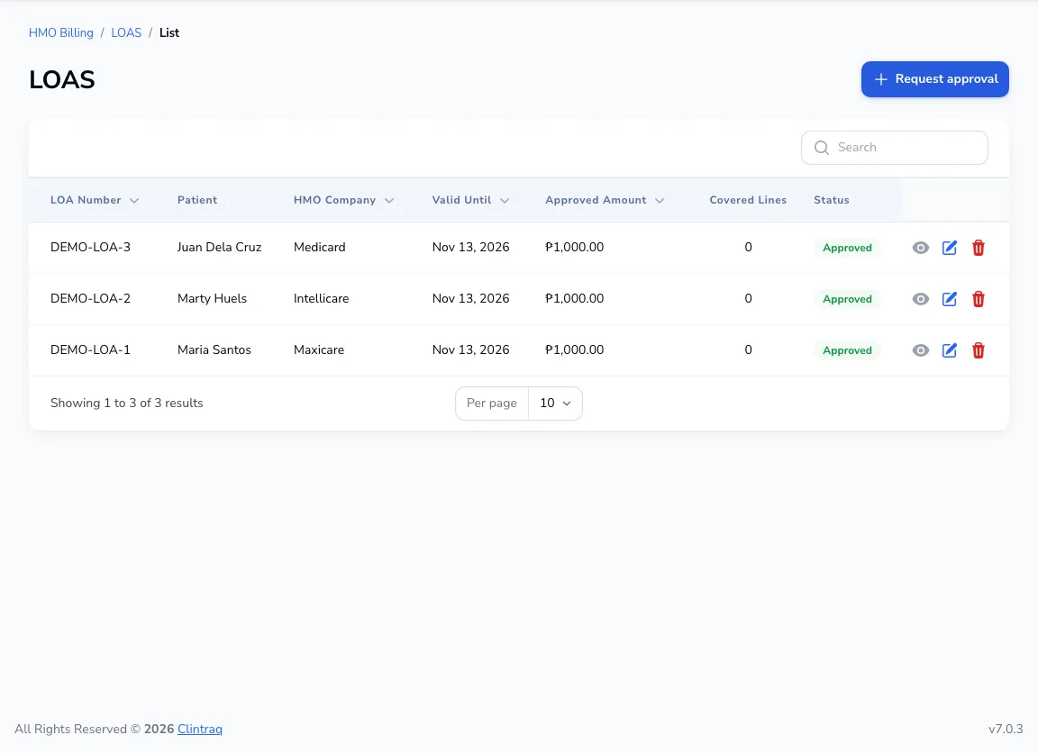Click the Intellicare company cell
The width and height of the screenshot is (1038, 753).
(x=321, y=298)
